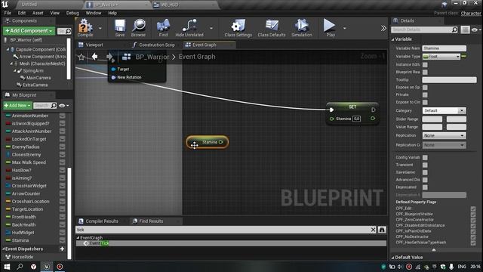Open Category Default dropdown

coord(444,110)
